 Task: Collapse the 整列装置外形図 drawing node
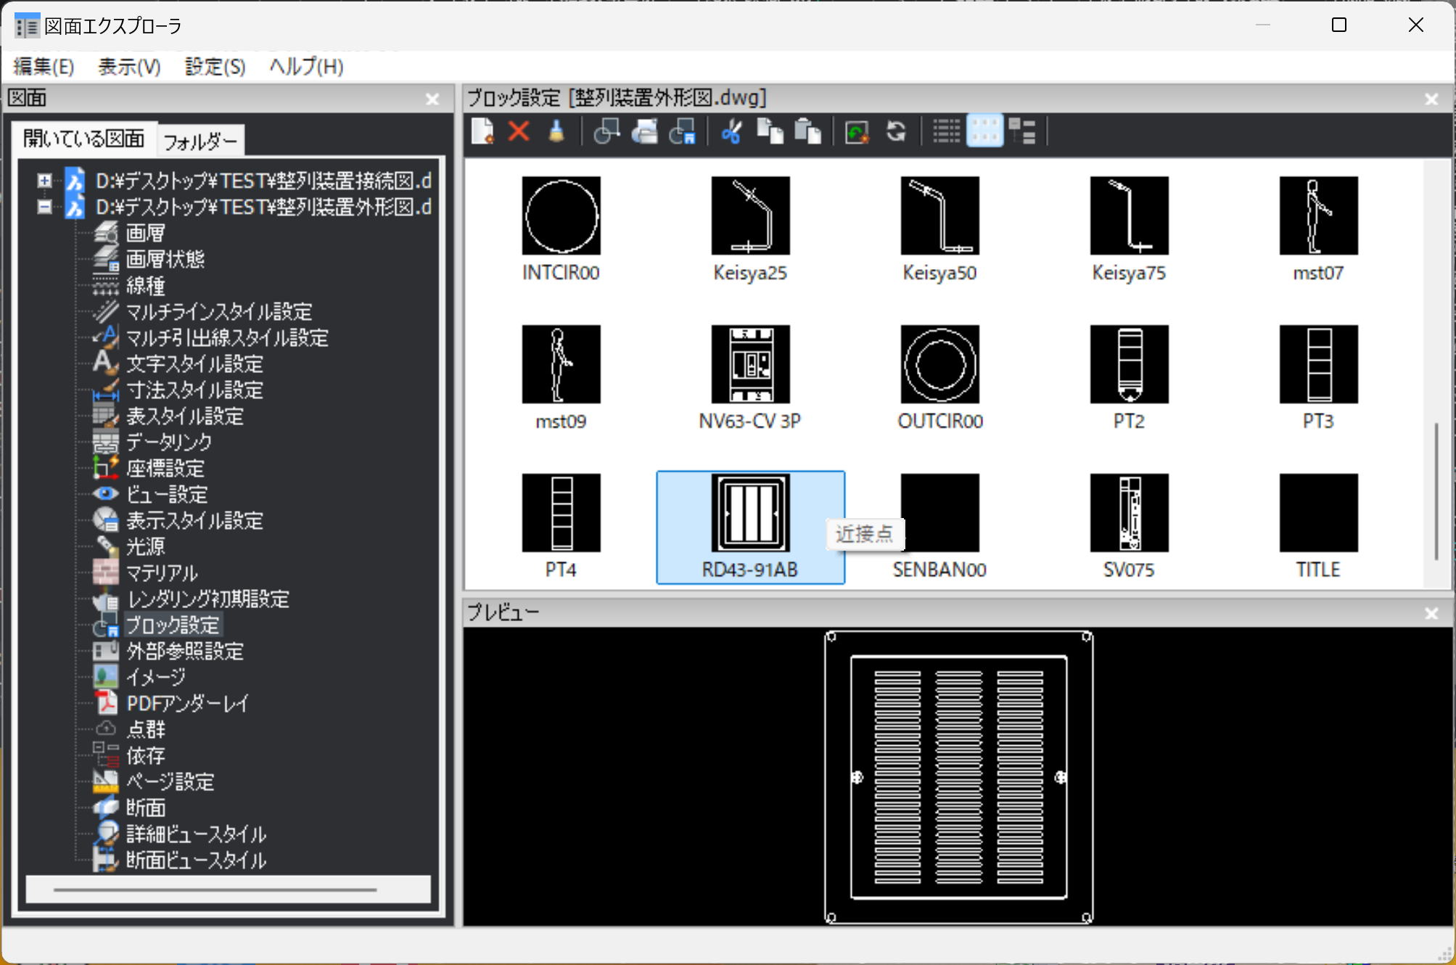point(45,208)
